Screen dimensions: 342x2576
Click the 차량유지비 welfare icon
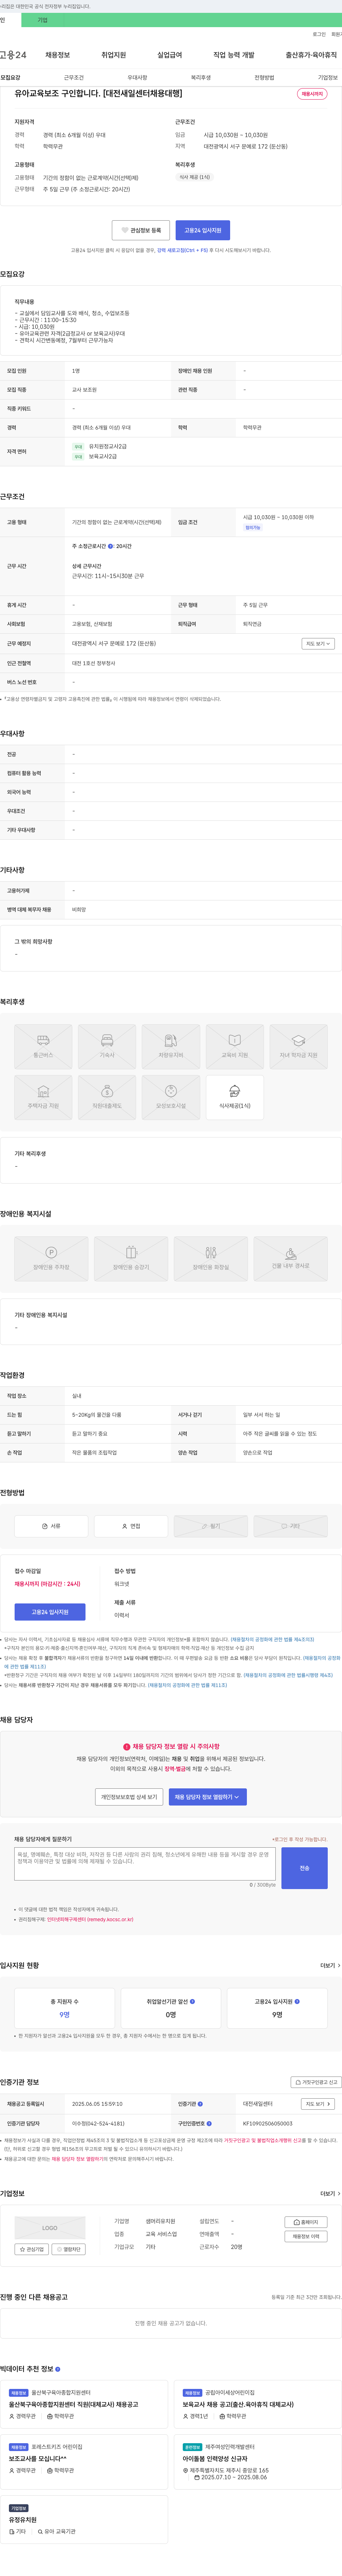[x=171, y=1046]
